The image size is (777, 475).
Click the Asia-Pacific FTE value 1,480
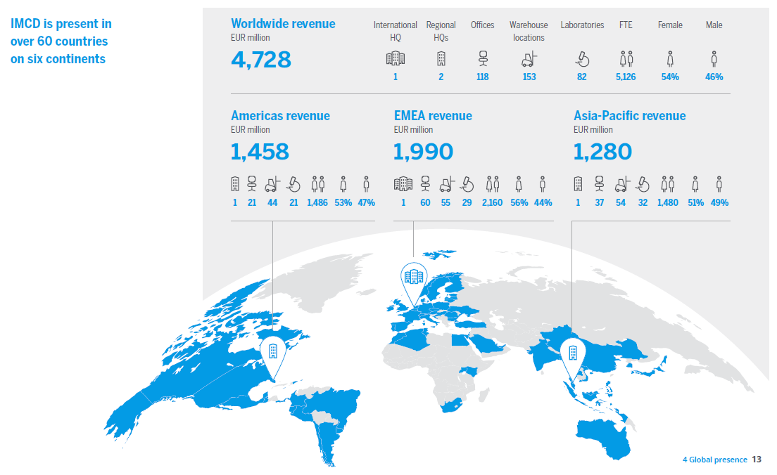click(x=668, y=202)
